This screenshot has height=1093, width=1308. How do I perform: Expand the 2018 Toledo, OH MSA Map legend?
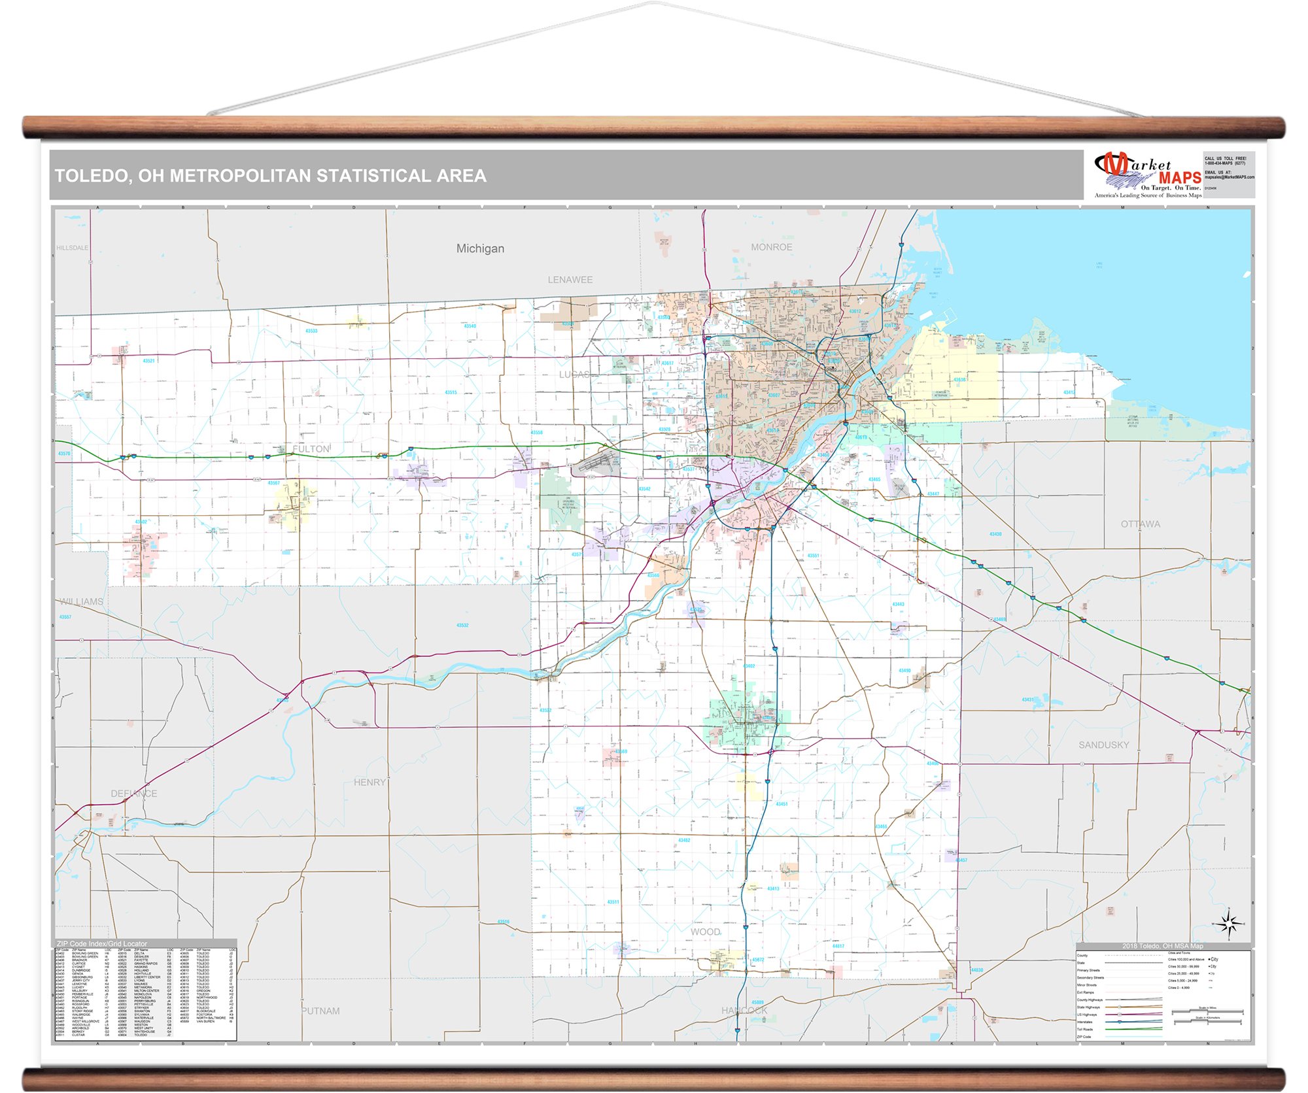click(1162, 945)
